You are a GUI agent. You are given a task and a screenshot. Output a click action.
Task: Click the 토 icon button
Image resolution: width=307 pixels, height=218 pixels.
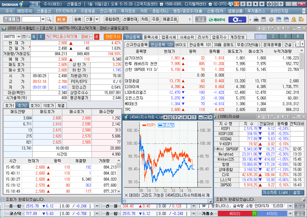click(34, 36)
